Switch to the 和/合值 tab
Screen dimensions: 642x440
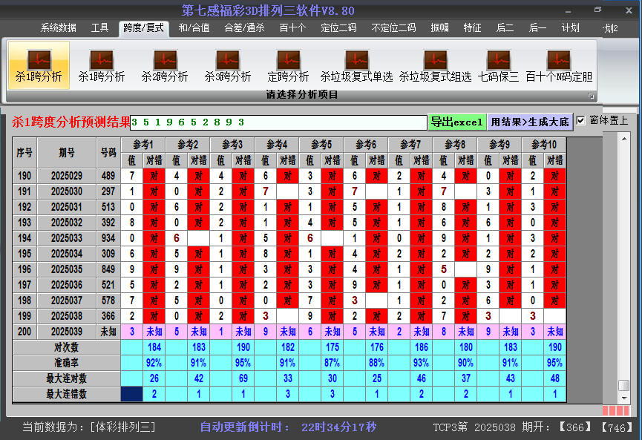(194, 28)
